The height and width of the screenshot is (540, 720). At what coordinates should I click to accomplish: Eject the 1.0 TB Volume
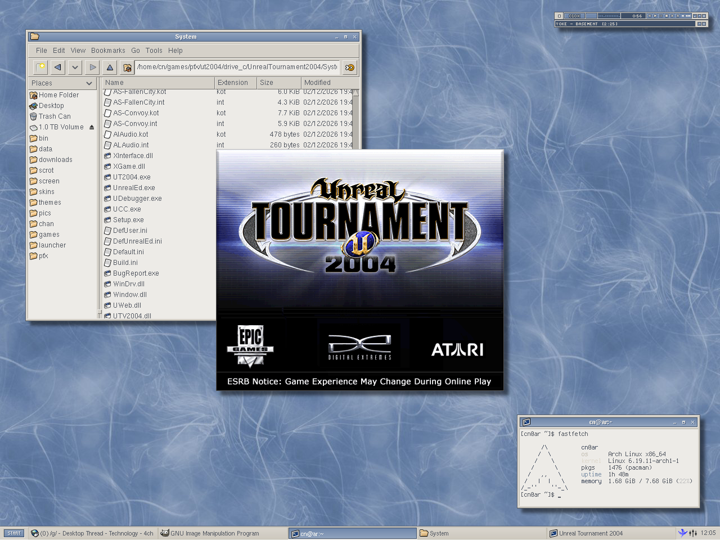point(92,127)
